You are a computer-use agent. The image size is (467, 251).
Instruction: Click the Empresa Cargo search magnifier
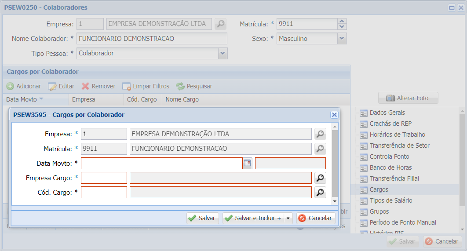point(320,178)
